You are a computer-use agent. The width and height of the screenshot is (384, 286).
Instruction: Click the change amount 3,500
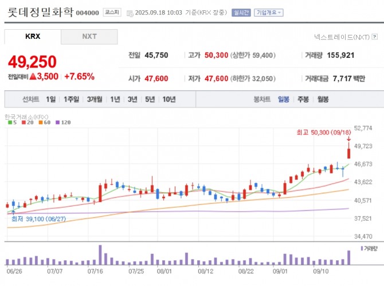48,77
